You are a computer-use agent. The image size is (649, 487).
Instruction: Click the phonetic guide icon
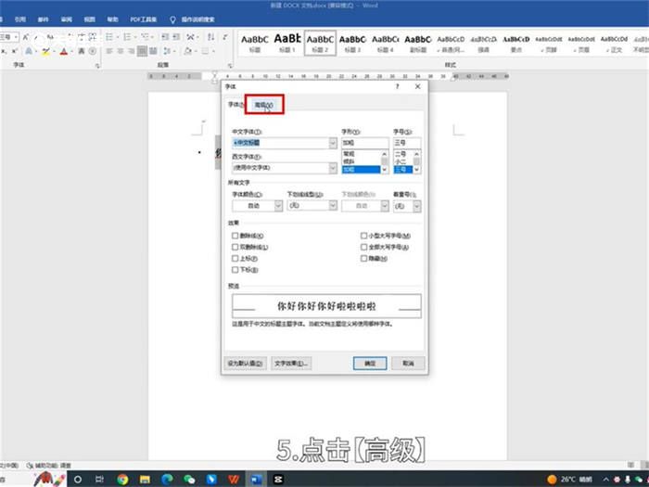click(82, 37)
